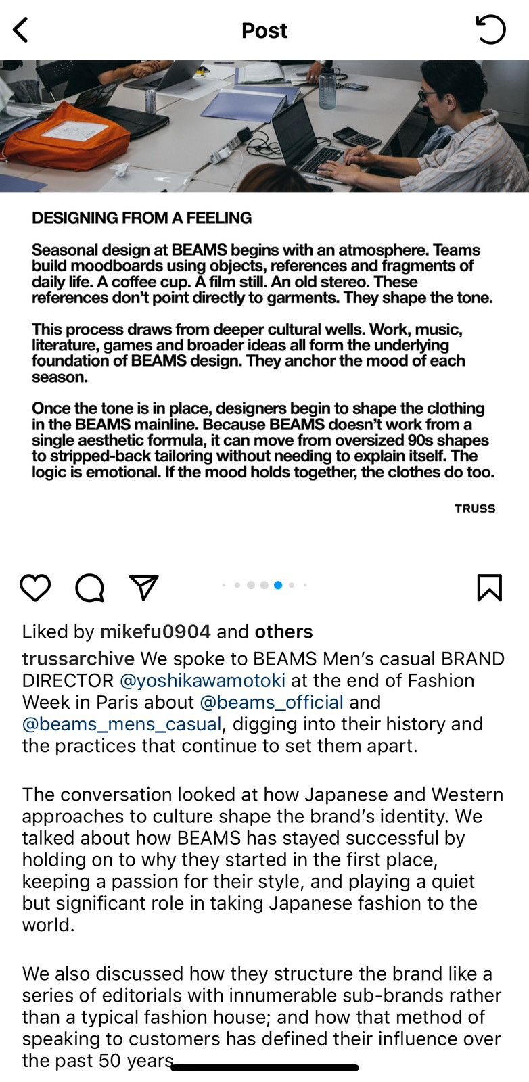Tap the DESIGNING FROM A FEELING heading
The image size is (529, 1082).
(x=141, y=218)
